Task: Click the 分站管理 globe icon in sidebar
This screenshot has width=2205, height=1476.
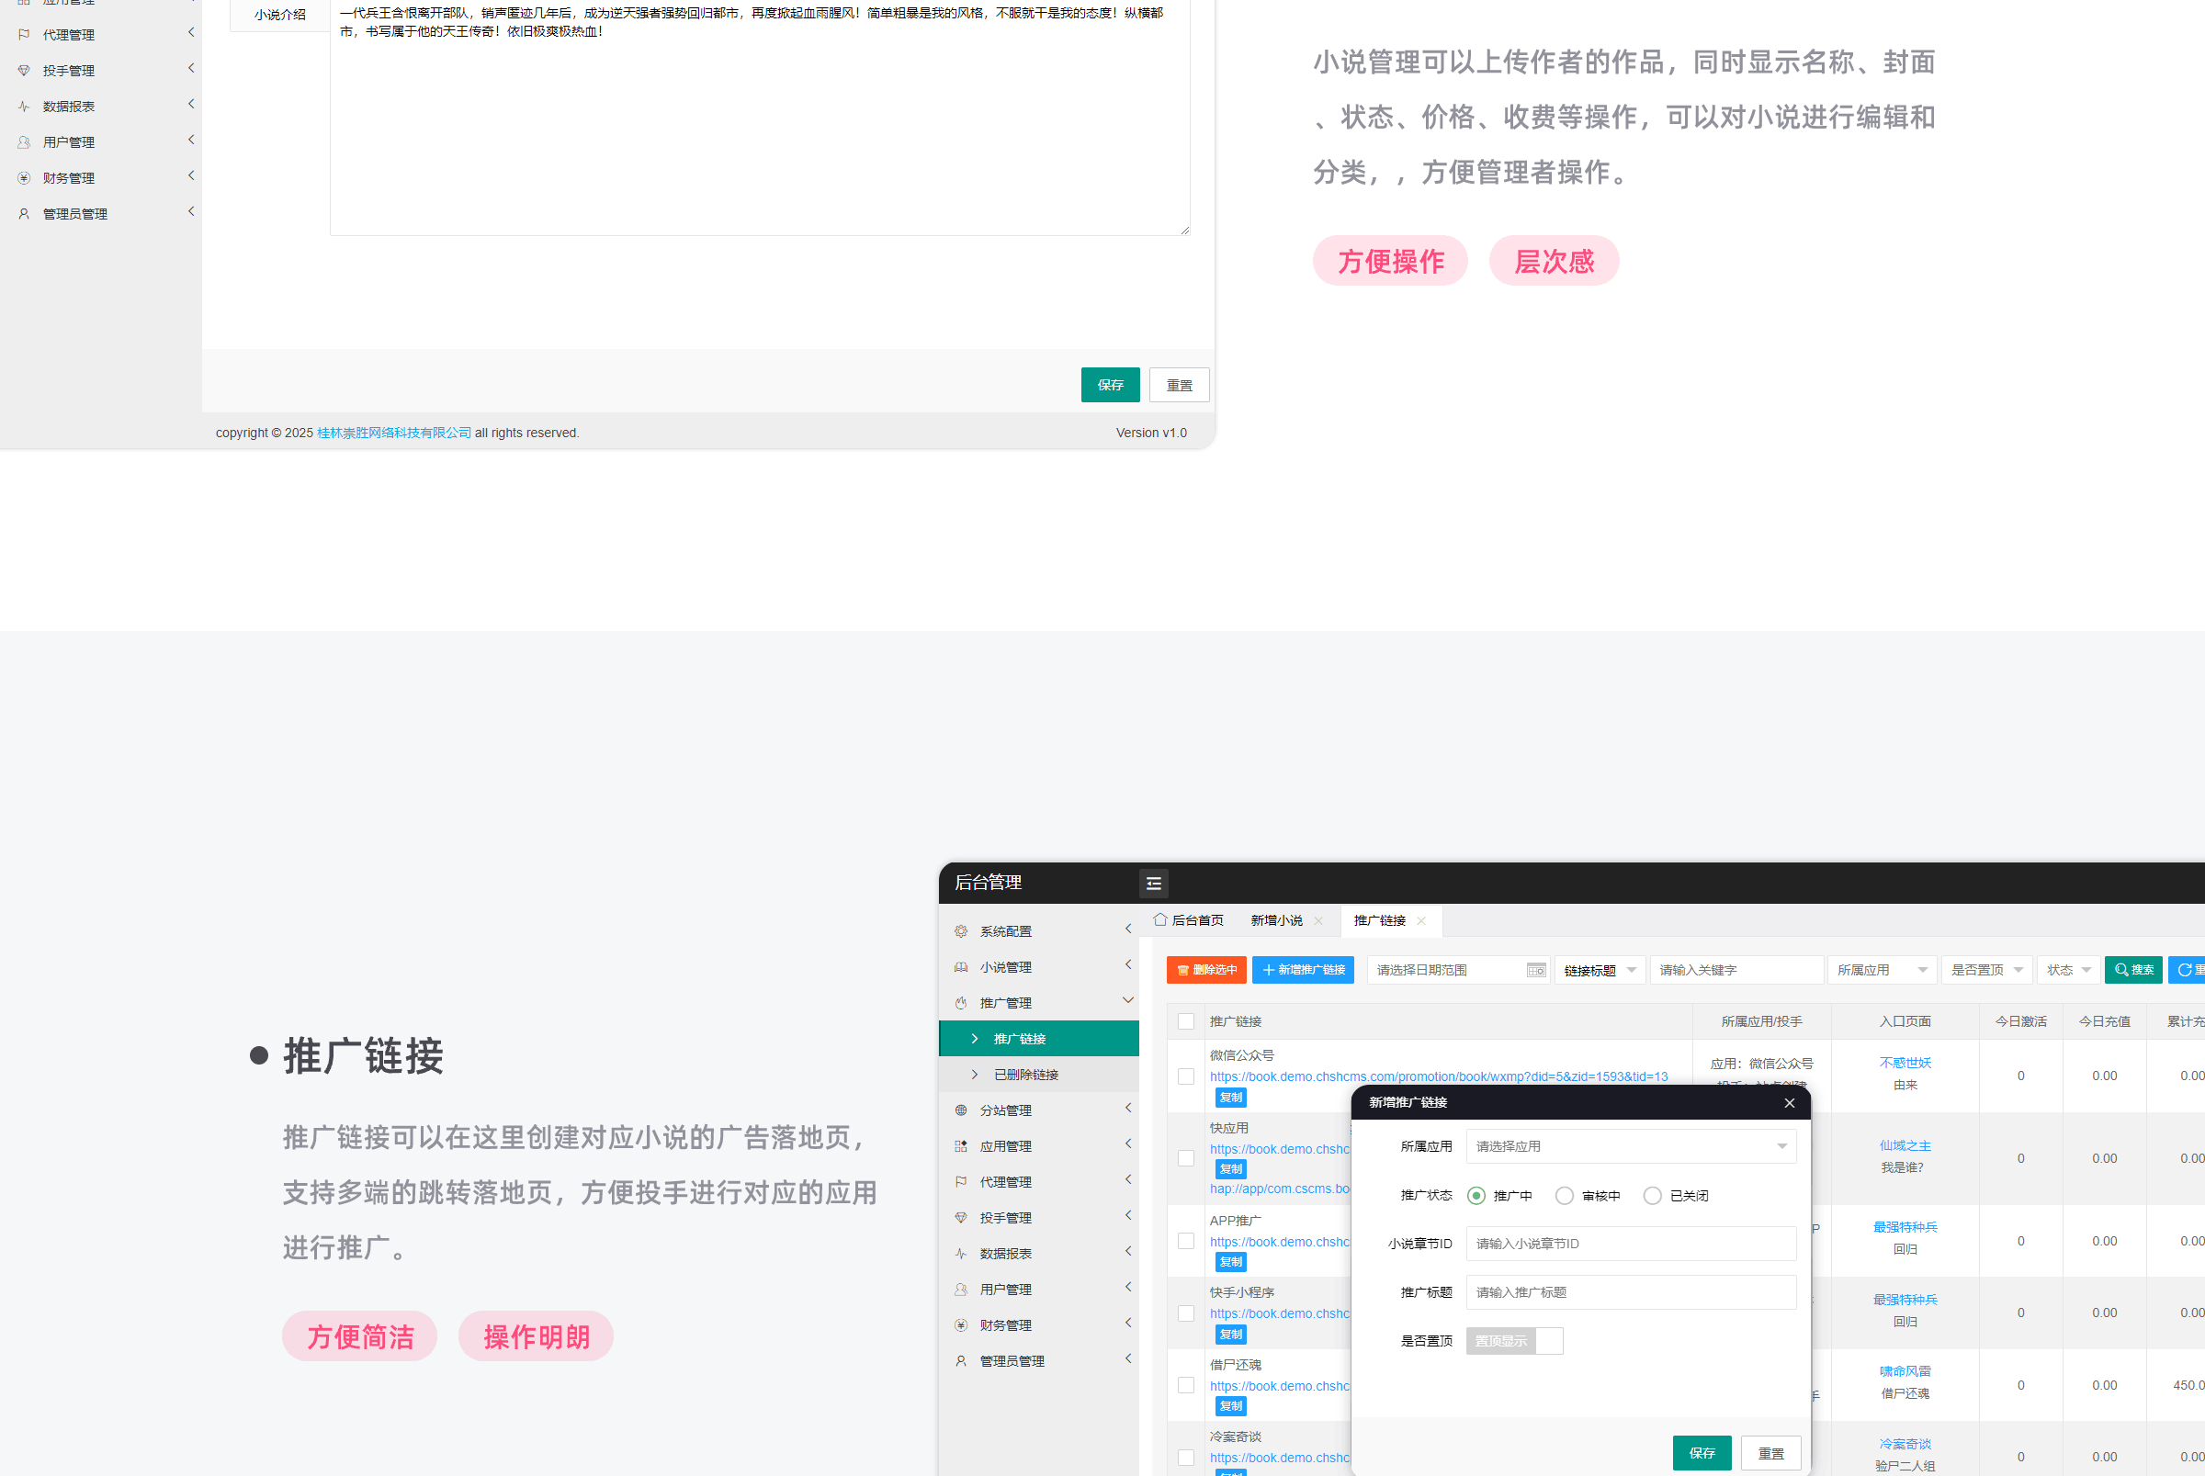Action: click(x=960, y=1110)
